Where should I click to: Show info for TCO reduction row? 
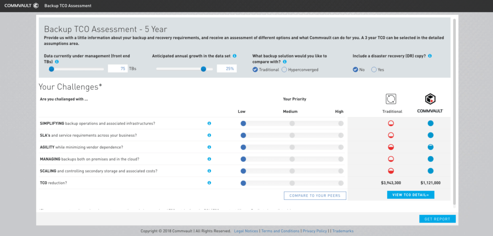point(209,183)
